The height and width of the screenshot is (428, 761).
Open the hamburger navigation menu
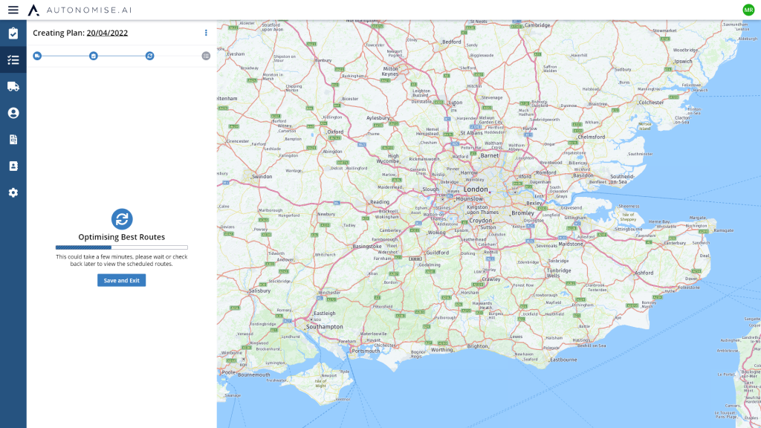click(13, 10)
